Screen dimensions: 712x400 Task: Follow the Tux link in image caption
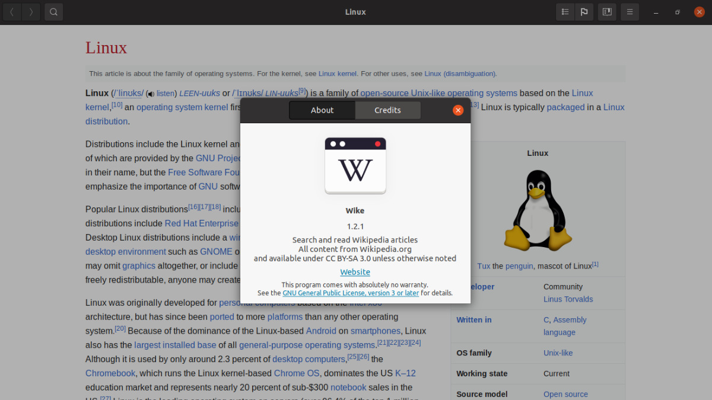point(484,266)
